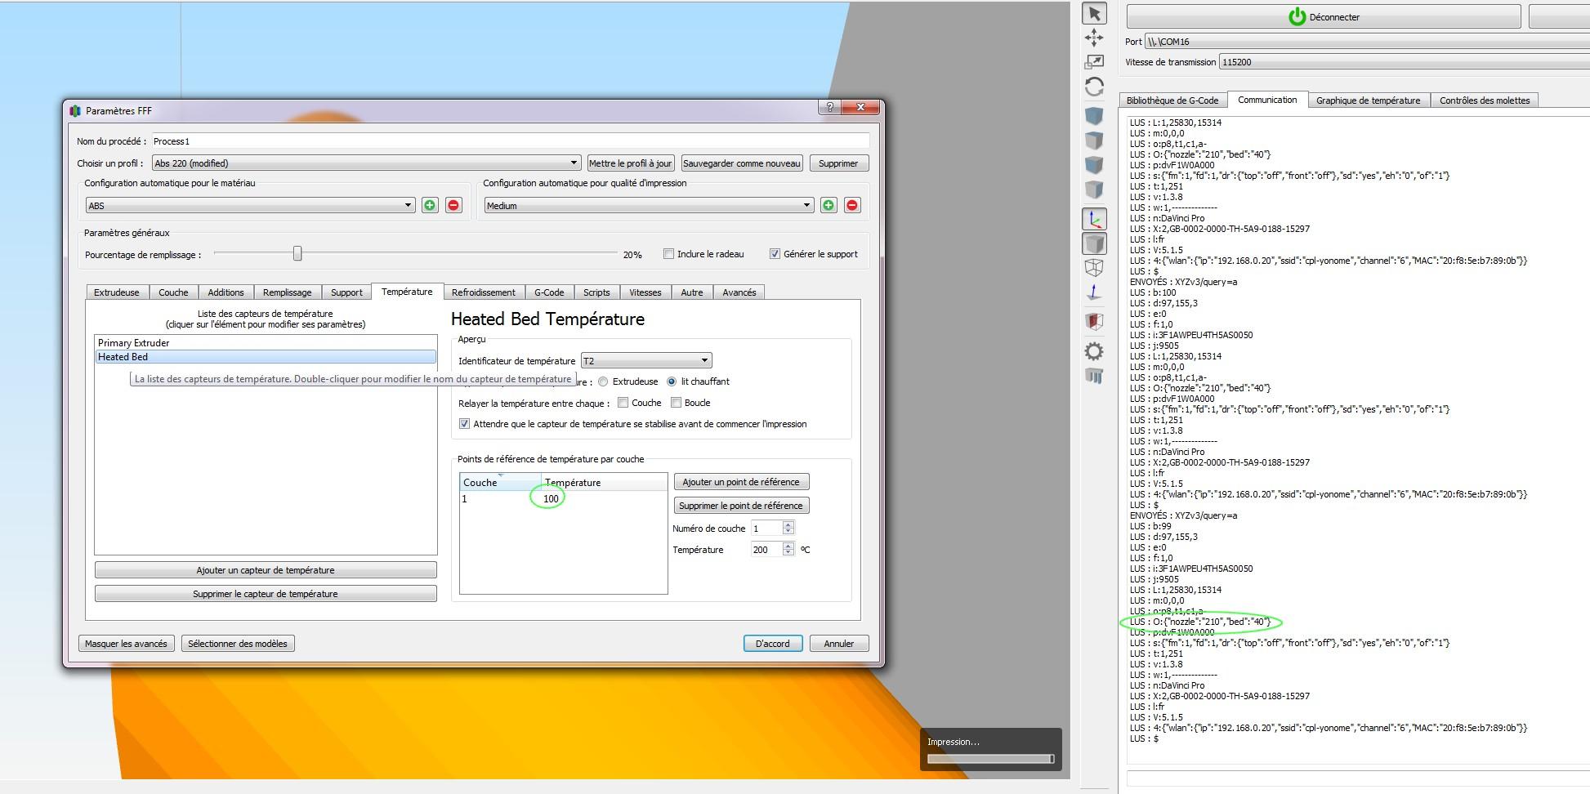Click Ajouter un point de référence
The width and height of the screenshot is (1590, 794).
coord(741,482)
